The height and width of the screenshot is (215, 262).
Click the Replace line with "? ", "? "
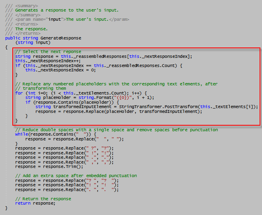click(67, 181)
